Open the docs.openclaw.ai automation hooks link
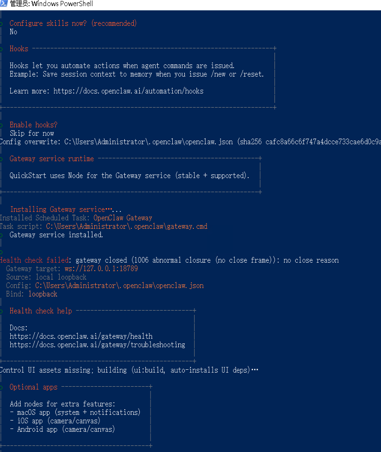The image size is (381, 452). pos(128,91)
